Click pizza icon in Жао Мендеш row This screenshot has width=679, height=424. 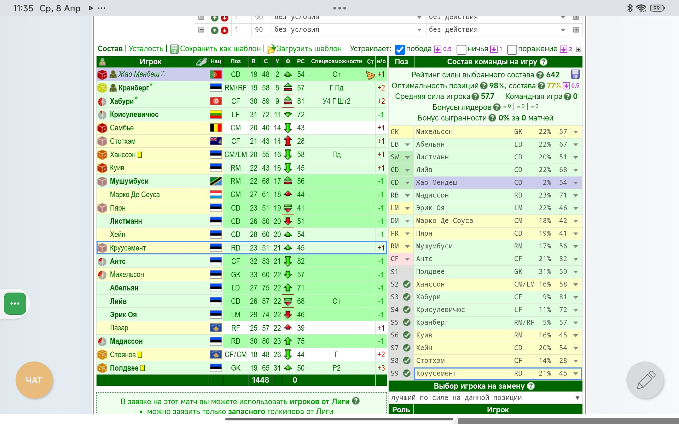click(370, 75)
